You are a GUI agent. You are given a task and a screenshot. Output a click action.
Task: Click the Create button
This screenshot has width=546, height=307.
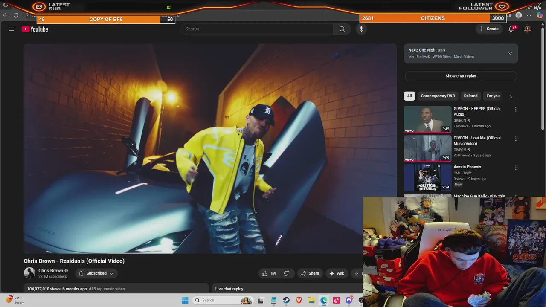pyautogui.click(x=489, y=29)
